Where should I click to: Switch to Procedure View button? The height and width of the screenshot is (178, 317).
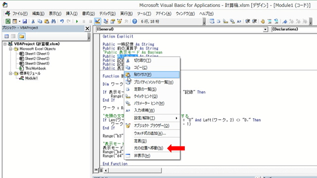click(96, 170)
